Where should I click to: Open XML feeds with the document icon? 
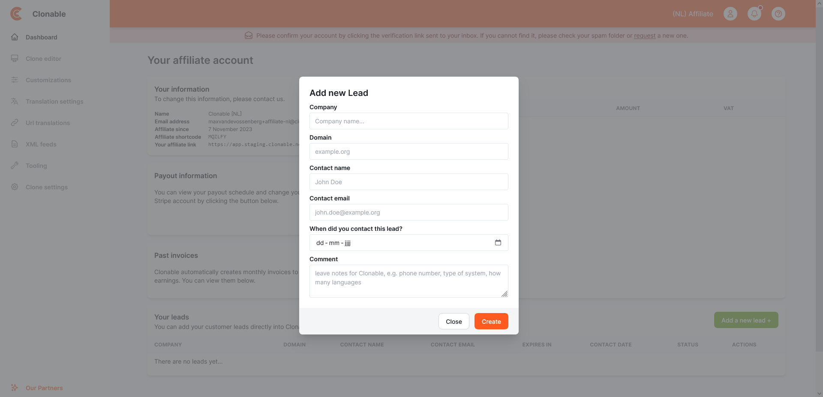15,144
